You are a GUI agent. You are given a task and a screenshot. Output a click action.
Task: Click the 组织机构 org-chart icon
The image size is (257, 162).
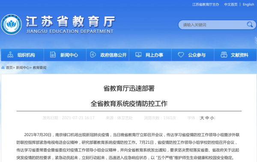coord(10,55)
